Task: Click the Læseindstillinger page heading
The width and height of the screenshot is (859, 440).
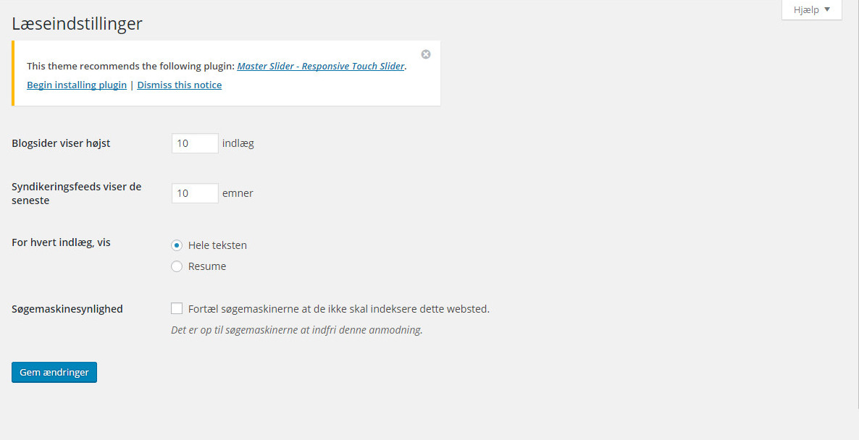Action: click(77, 24)
